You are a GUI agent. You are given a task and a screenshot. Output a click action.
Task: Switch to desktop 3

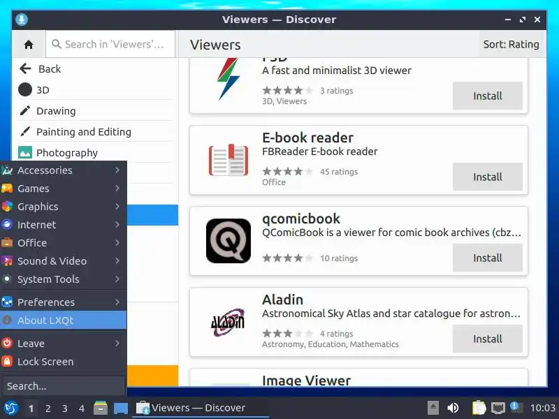coord(64,409)
